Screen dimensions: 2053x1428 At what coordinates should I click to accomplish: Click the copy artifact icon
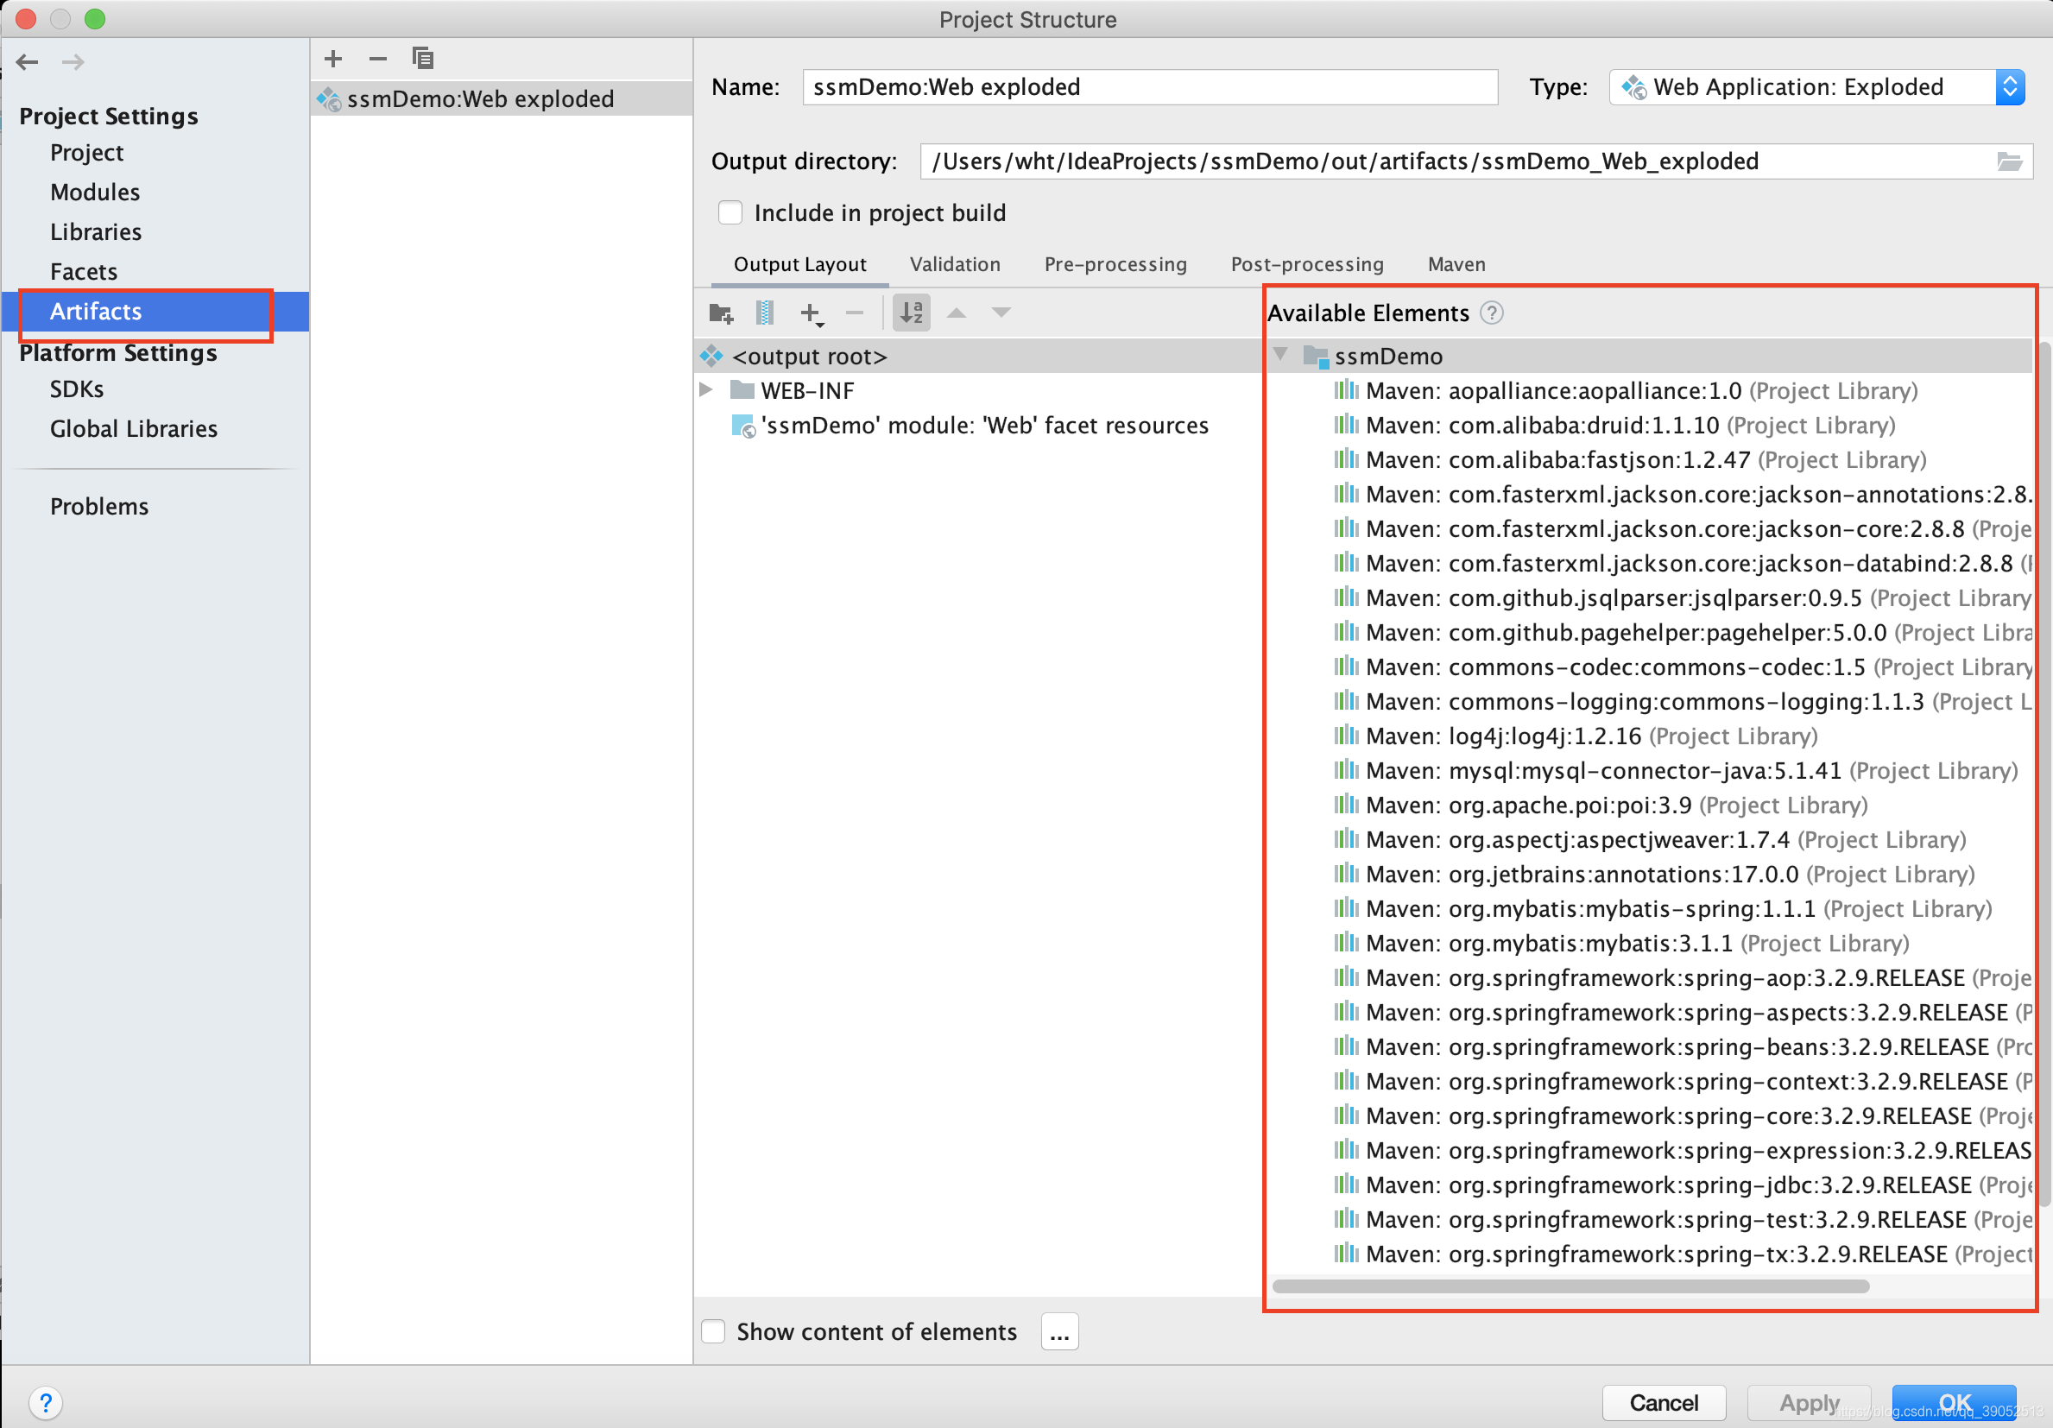click(422, 59)
